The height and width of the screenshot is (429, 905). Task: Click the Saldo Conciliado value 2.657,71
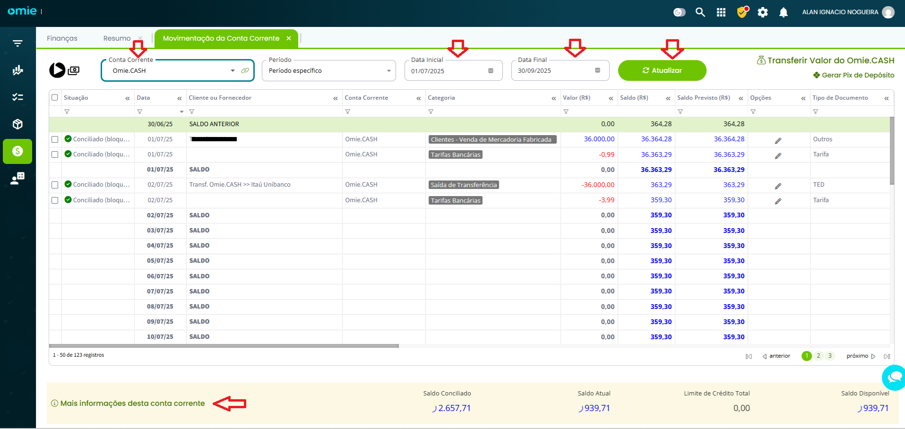(454, 408)
